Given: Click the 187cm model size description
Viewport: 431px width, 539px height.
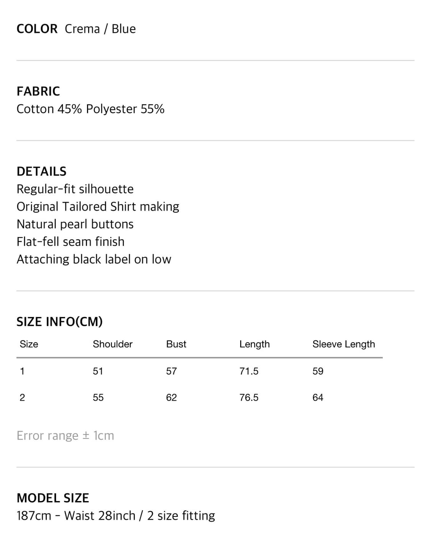Looking at the screenshot, I should pos(116,516).
